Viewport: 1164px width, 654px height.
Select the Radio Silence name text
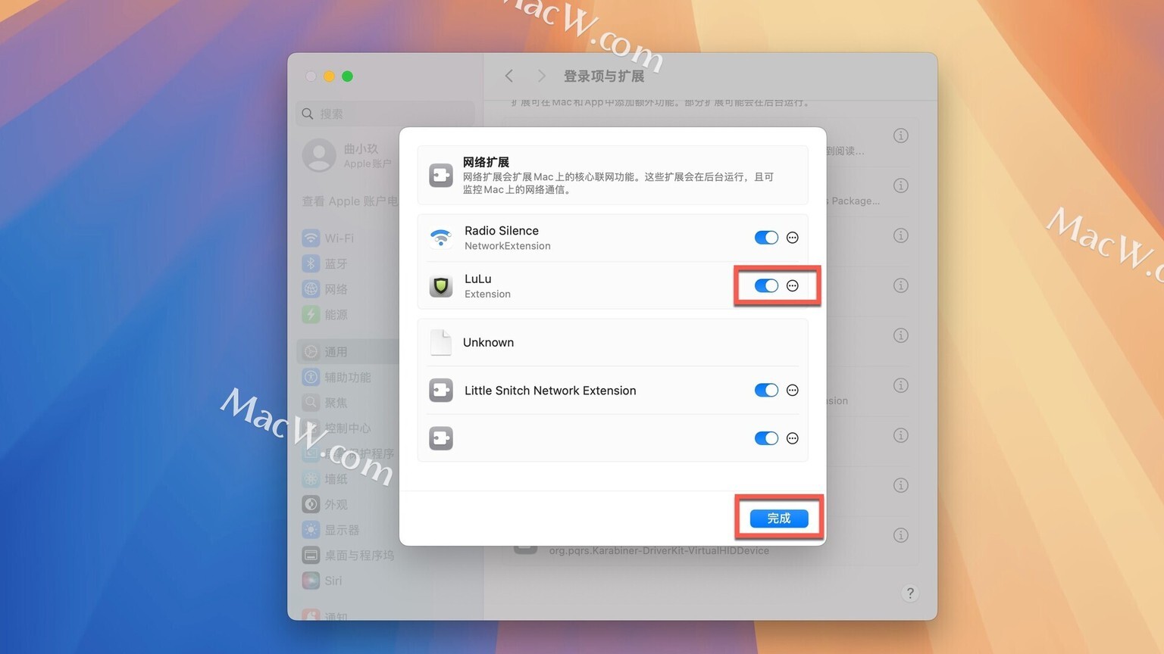[502, 231]
